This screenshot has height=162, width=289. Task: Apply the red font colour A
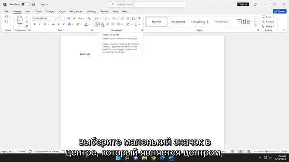pos(86,24)
